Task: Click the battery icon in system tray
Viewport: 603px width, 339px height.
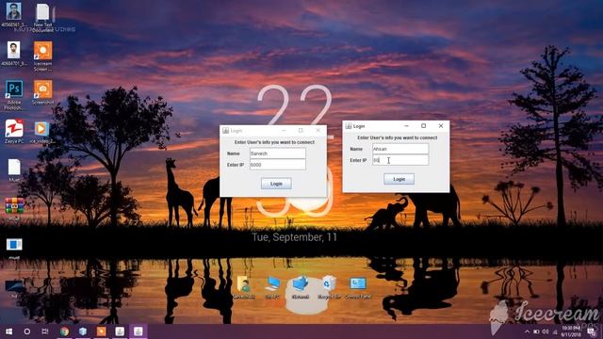Action: pos(536,331)
